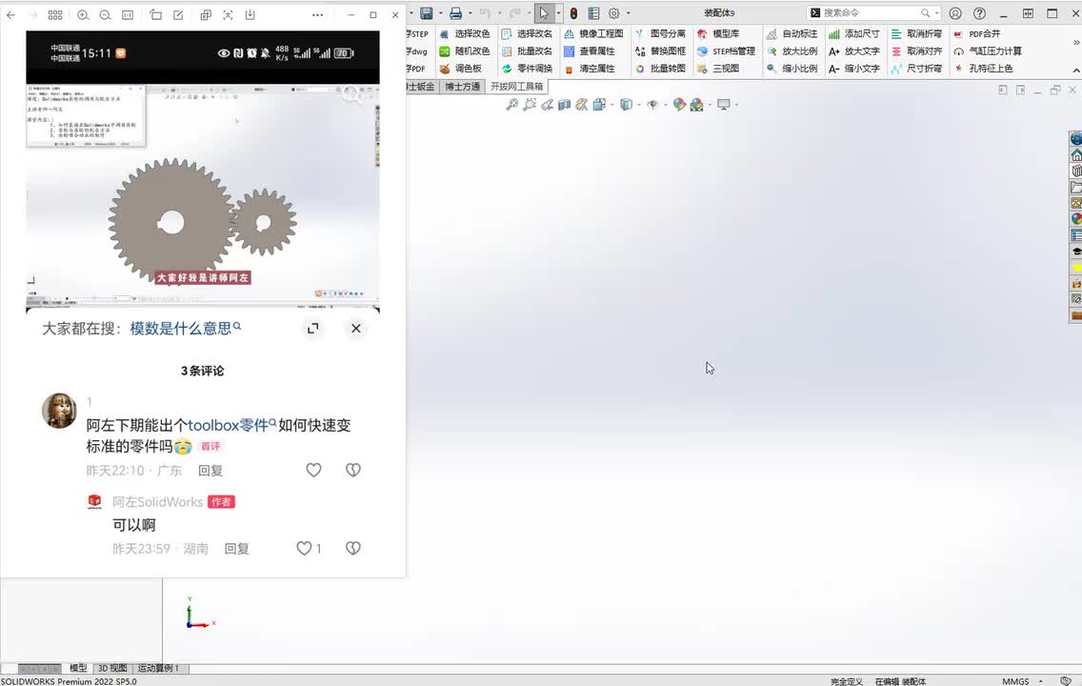Screen dimensions: 1082x686
Task: Open the print button dropdown arrow
Action: [x=470, y=13]
